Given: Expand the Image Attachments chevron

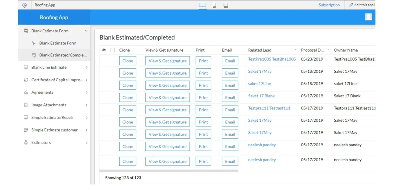Looking at the screenshot, I should point(86,105).
